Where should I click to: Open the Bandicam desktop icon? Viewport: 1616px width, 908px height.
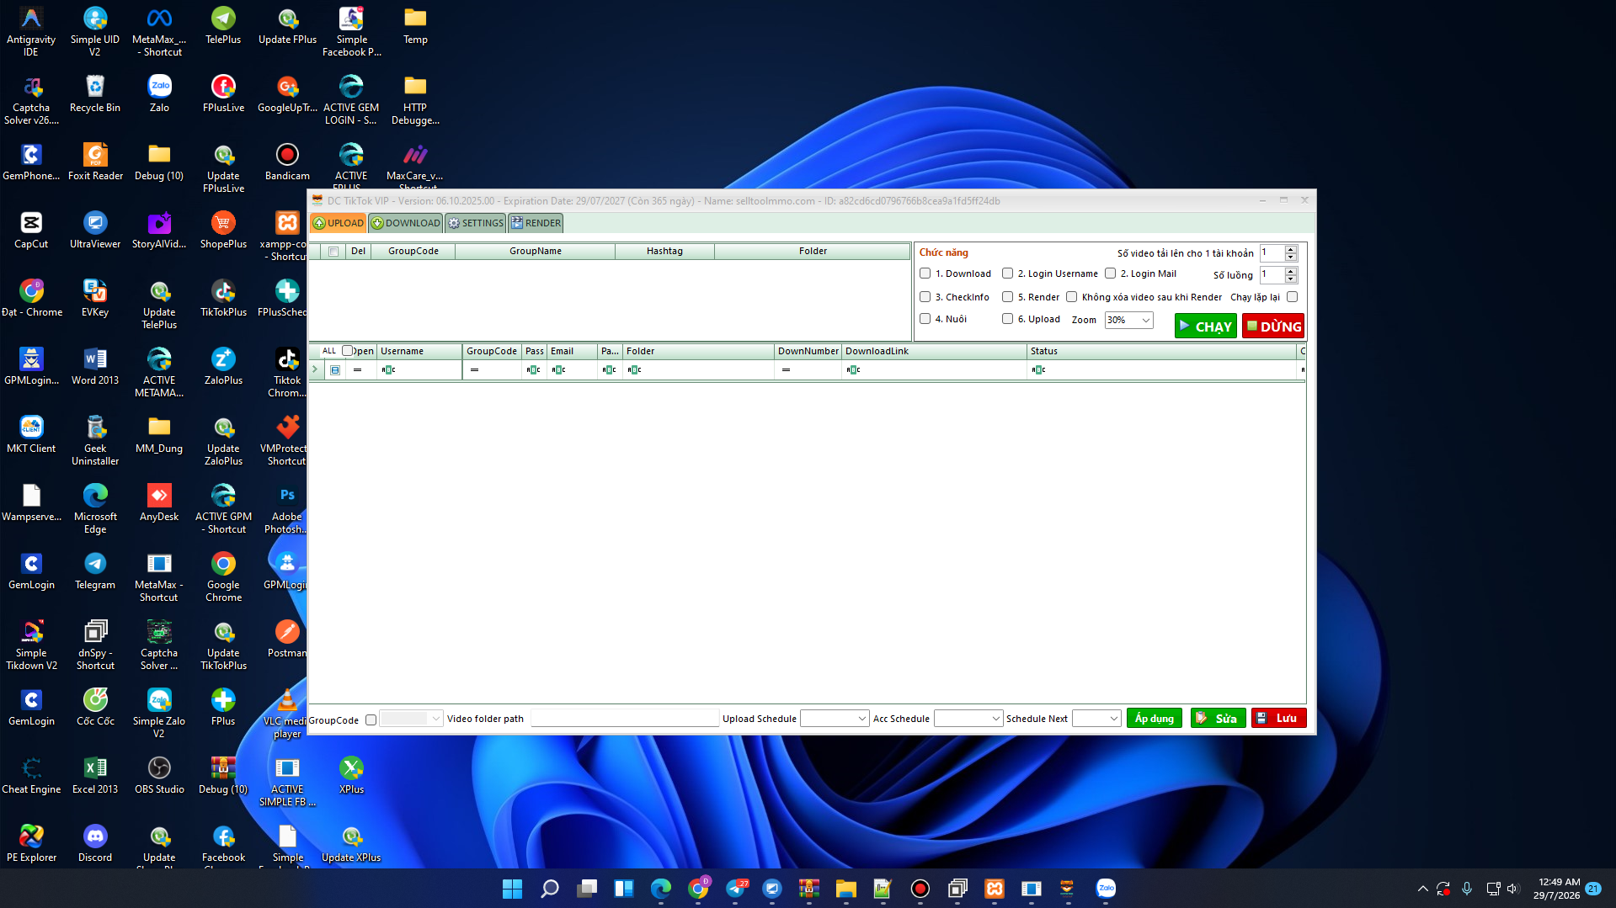(x=287, y=162)
